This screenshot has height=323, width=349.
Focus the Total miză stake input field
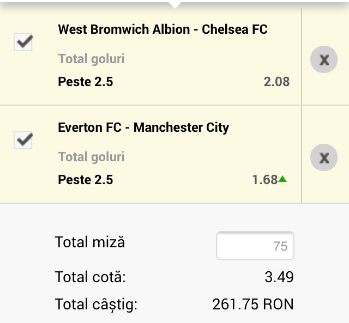(x=255, y=246)
